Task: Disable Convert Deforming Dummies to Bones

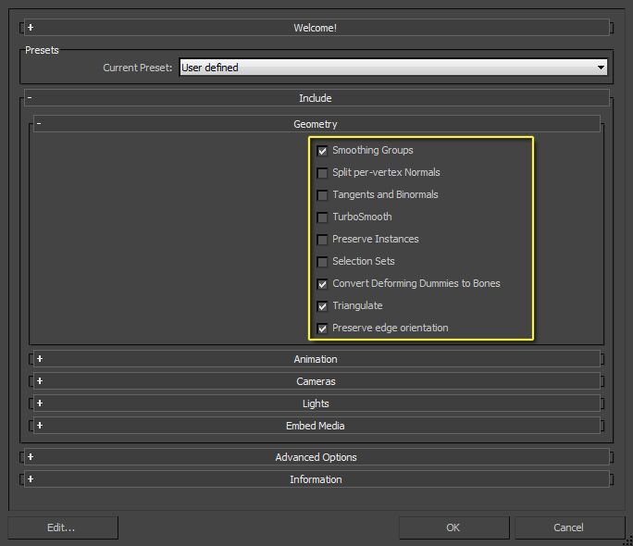Action: click(322, 284)
